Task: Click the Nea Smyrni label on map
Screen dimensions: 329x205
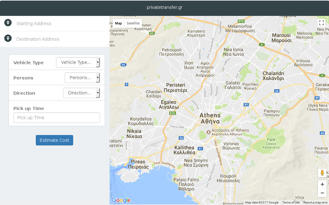Action: point(196,163)
